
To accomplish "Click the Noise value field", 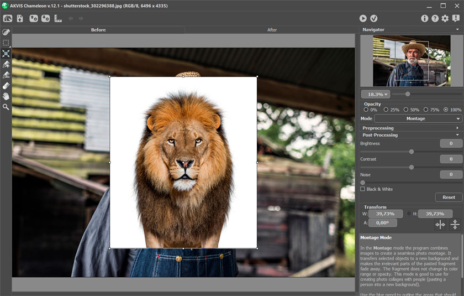I will [451, 174].
